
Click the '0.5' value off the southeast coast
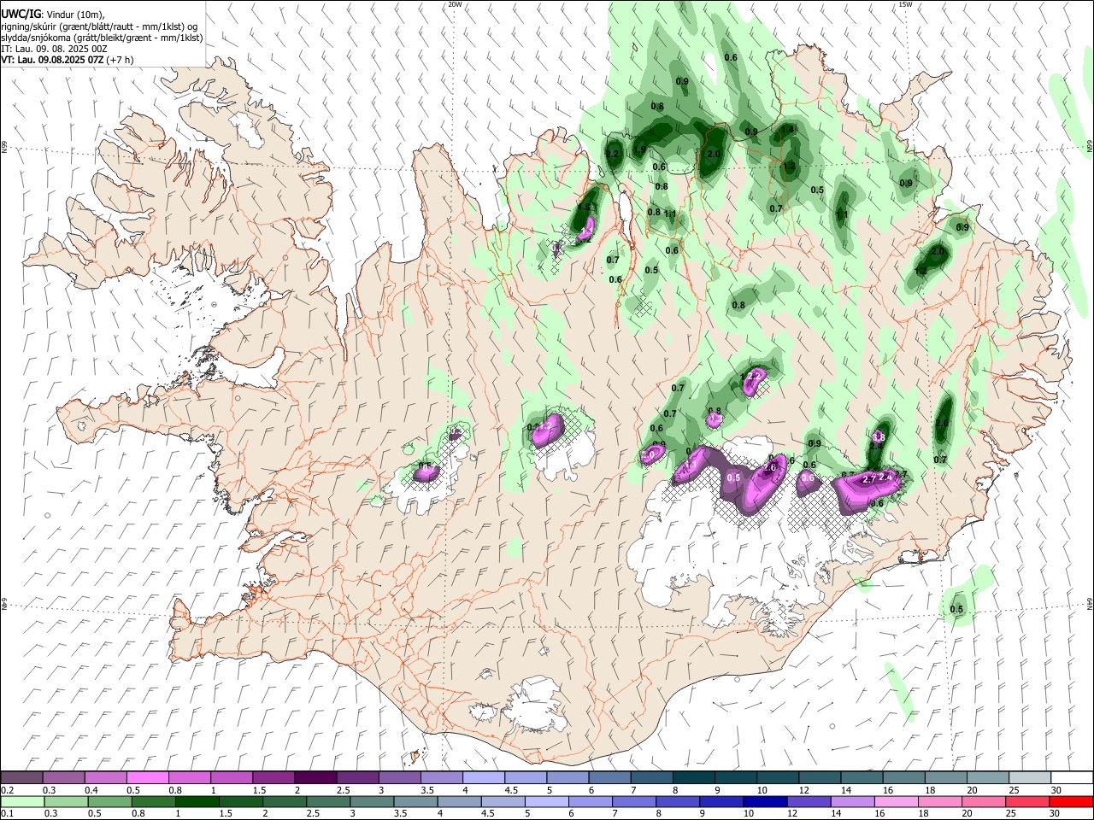tap(956, 610)
